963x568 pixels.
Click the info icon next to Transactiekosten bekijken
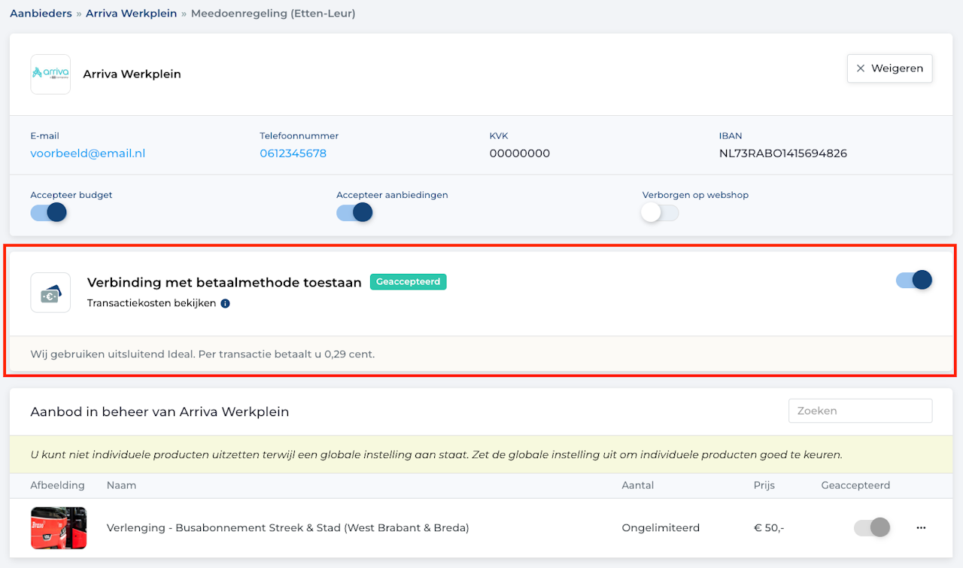(x=225, y=304)
